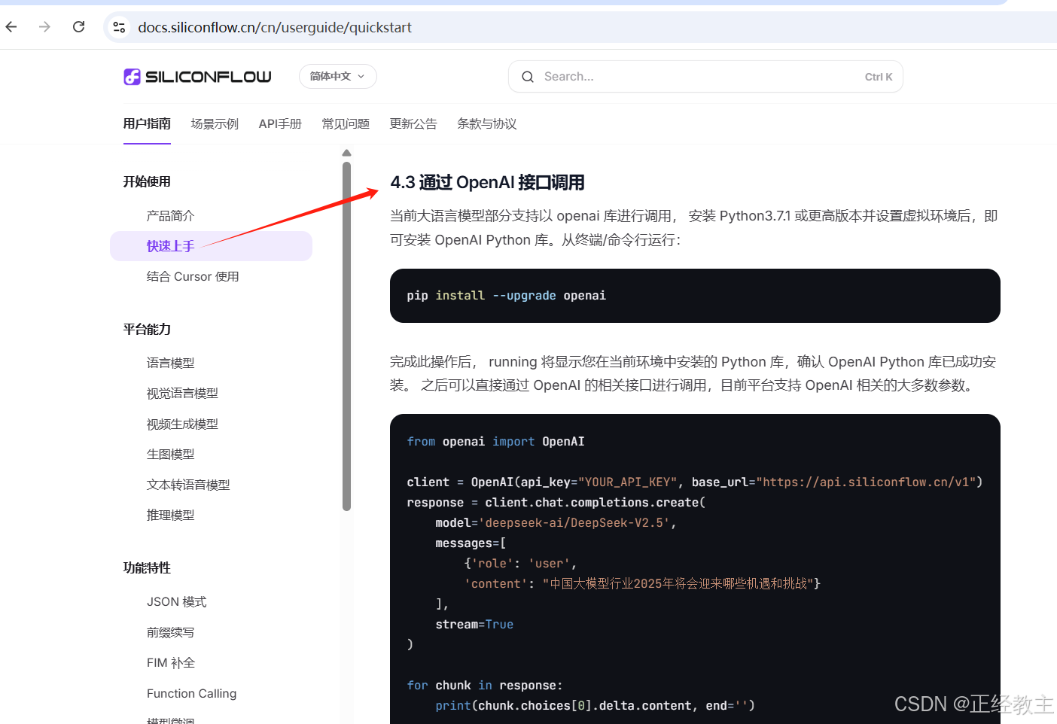
Task: Open 文本转语音模型 in the sidebar
Action: pos(188,485)
